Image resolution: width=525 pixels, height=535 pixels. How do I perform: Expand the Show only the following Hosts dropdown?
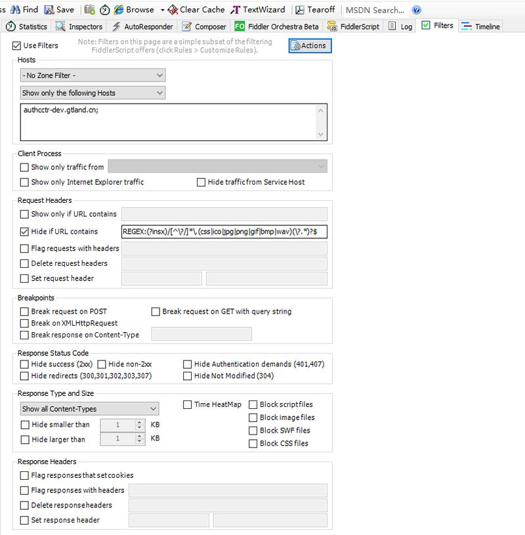(93, 93)
